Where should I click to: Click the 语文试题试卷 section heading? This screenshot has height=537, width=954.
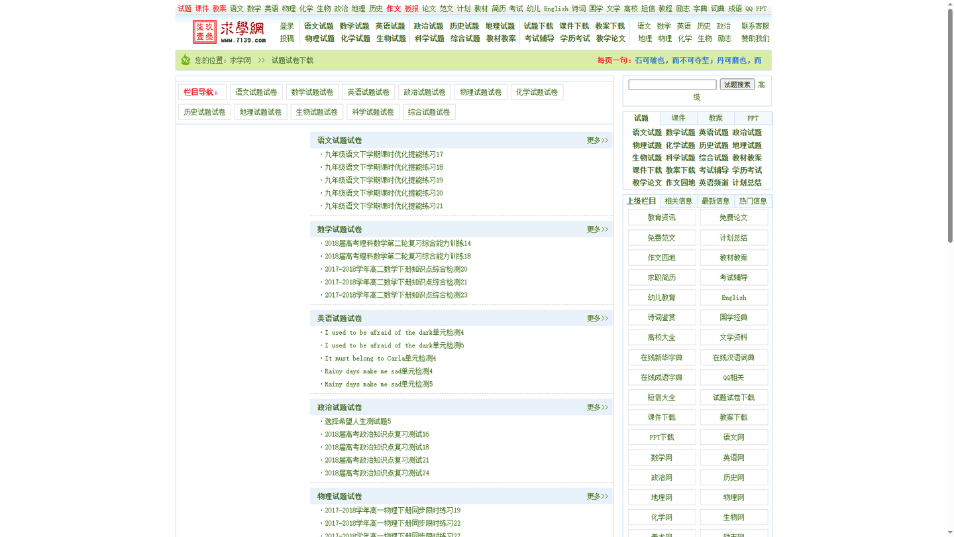(339, 141)
